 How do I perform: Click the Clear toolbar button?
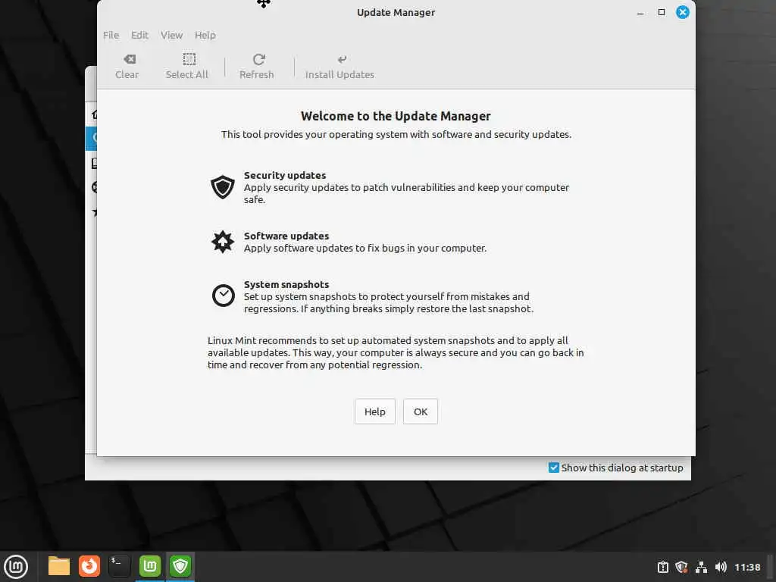[127, 67]
